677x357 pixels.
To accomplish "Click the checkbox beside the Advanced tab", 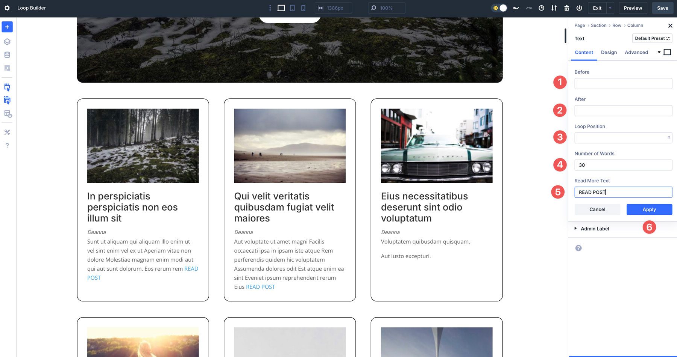I will coord(668,52).
